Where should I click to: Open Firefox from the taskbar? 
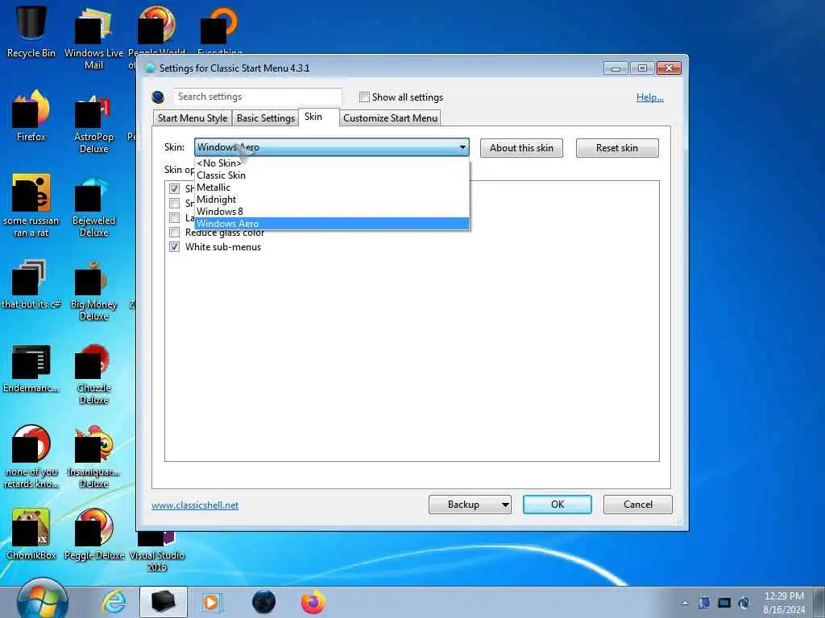[x=313, y=602]
